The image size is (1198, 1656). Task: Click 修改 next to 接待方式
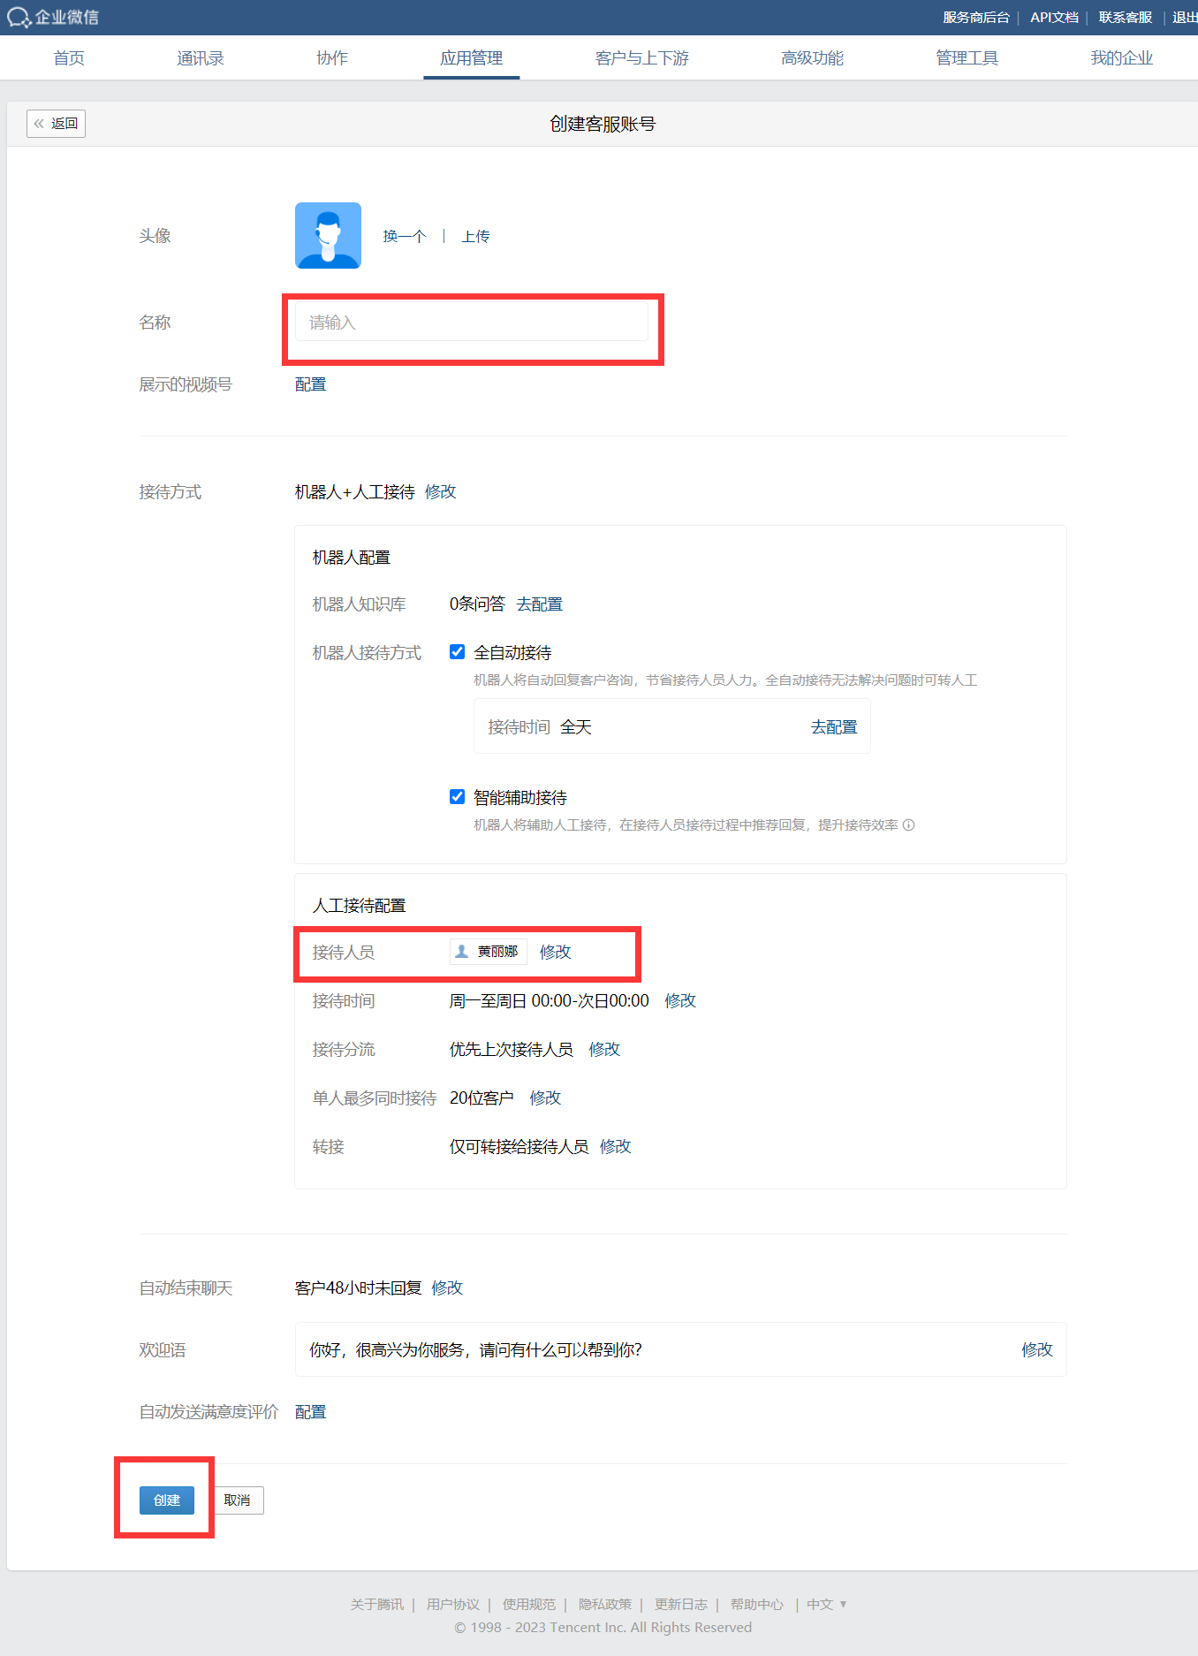pyautogui.click(x=441, y=491)
